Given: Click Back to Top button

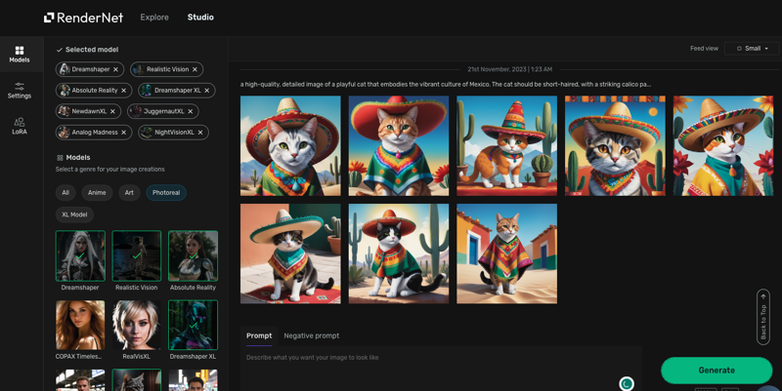Looking at the screenshot, I should tap(763, 317).
